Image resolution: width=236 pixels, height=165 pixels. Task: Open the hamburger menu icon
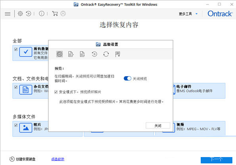8,14
